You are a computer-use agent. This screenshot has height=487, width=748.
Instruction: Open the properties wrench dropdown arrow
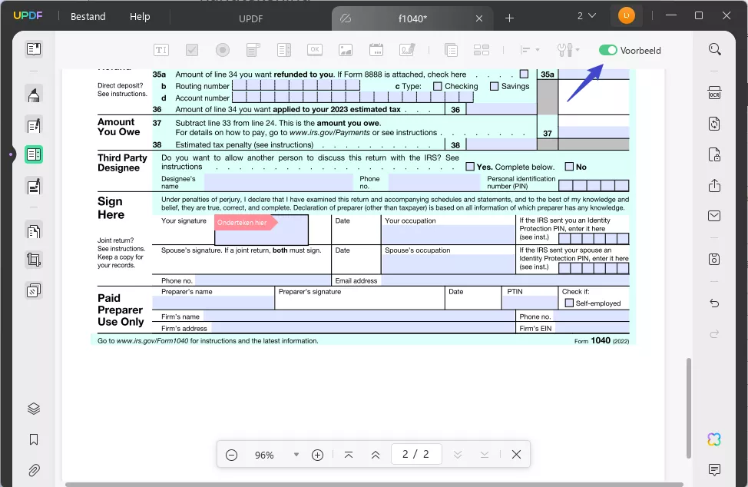(x=579, y=49)
